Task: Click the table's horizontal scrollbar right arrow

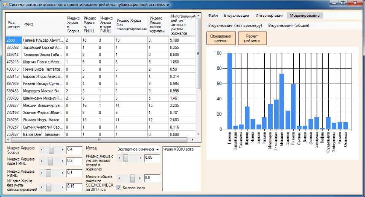Action: [193, 139]
